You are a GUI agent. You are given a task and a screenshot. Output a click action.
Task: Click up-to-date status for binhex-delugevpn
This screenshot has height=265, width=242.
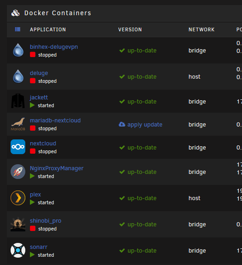tap(142, 51)
